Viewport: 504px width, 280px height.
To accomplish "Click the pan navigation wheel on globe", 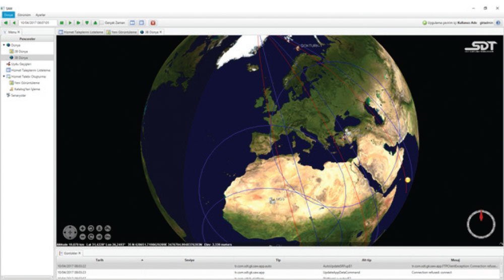I will [x=70, y=232].
